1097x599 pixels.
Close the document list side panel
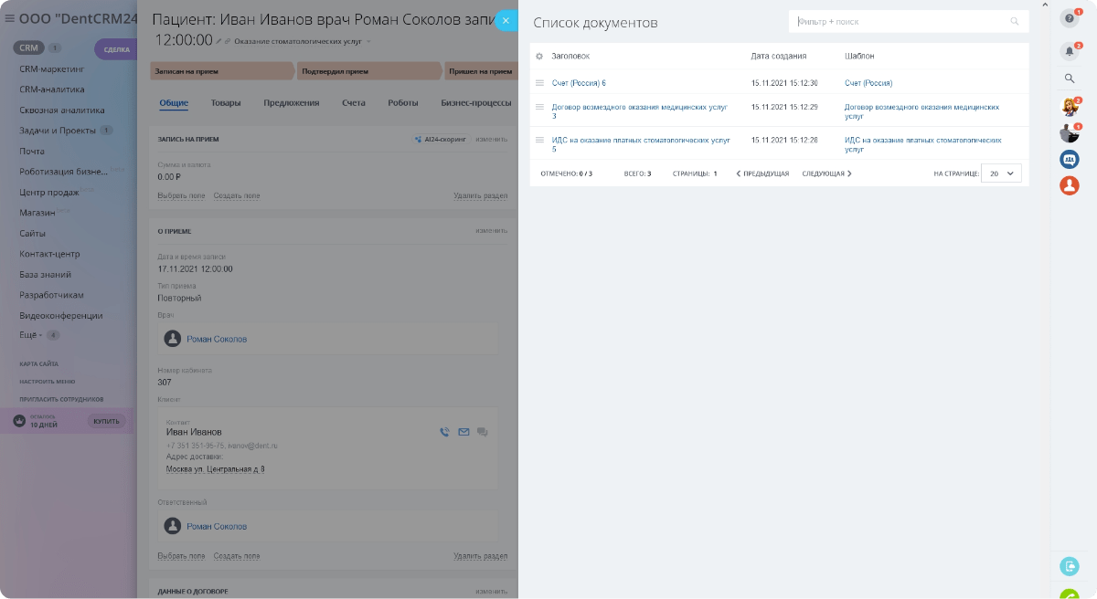pos(506,20)
